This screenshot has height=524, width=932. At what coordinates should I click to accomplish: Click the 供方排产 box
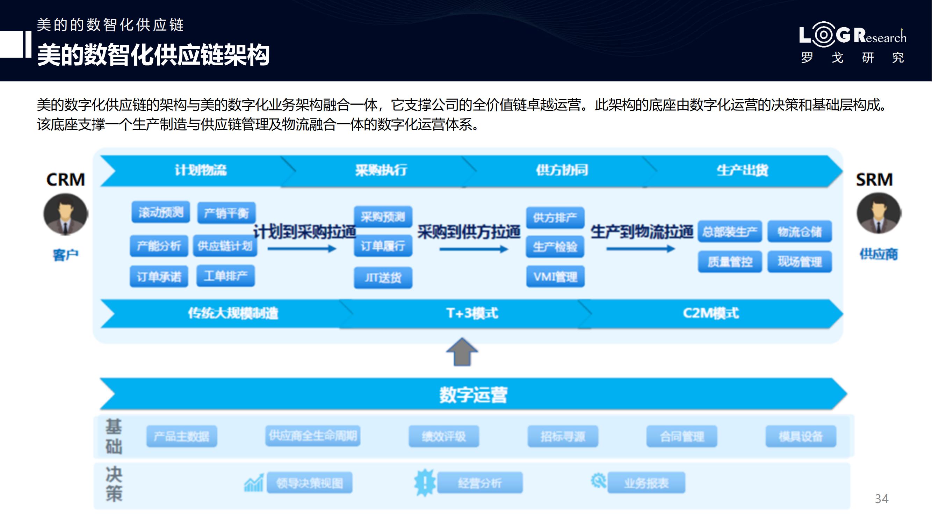555,218
